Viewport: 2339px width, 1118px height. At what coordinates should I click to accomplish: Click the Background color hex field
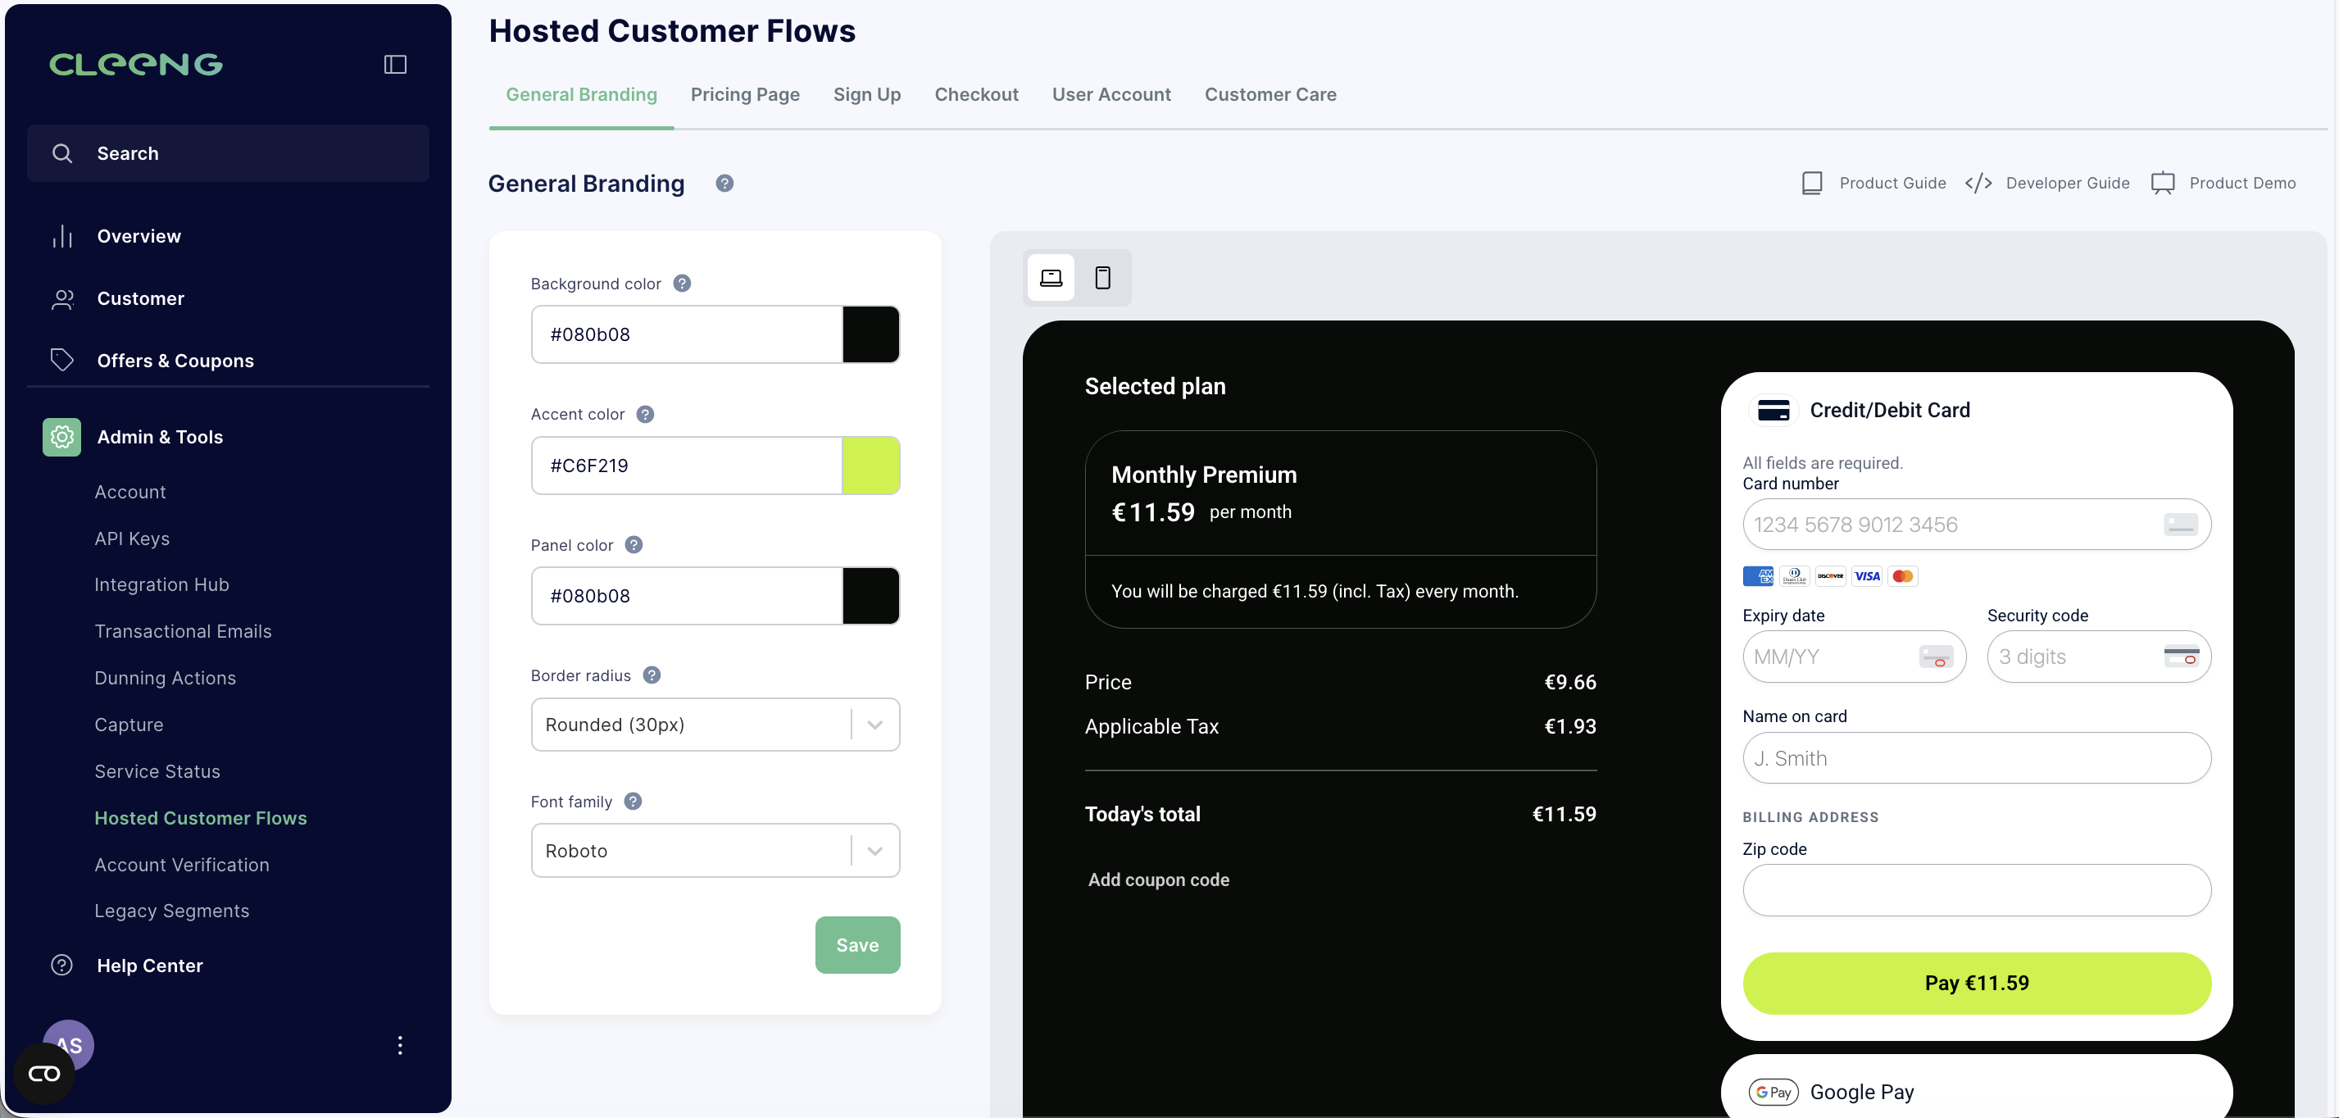coord(688,334)
